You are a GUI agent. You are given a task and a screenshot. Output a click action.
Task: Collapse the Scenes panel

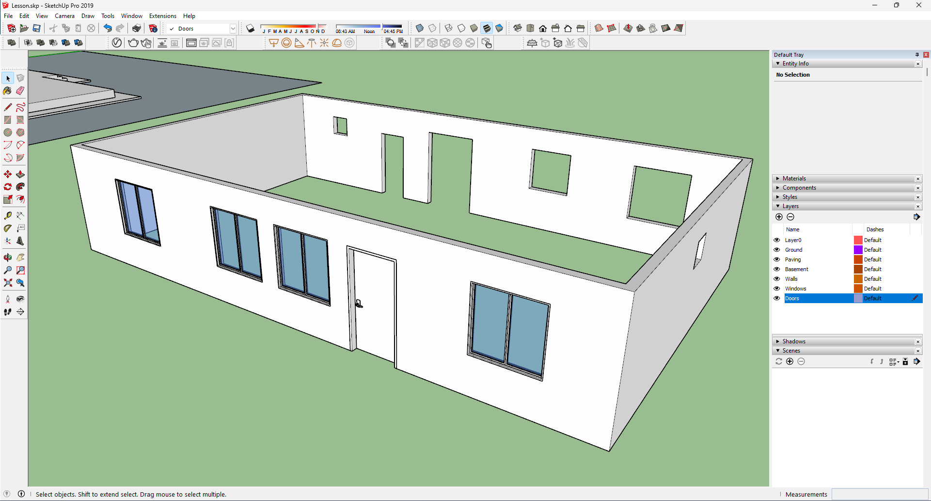click(x=778, y=351)
